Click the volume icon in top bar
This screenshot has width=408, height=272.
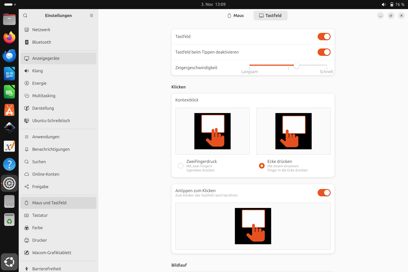point(384,5)
